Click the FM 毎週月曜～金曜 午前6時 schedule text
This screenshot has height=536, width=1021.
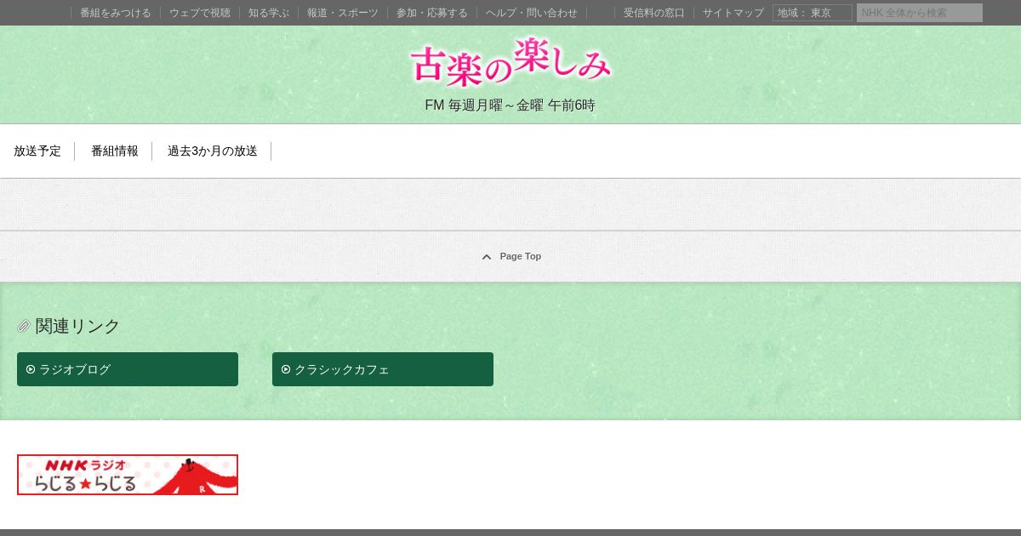[510, 105]
